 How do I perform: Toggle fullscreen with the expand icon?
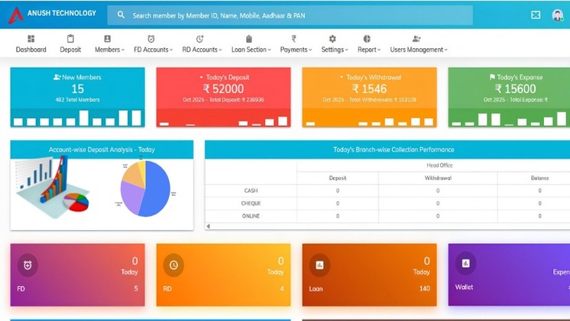536,15
